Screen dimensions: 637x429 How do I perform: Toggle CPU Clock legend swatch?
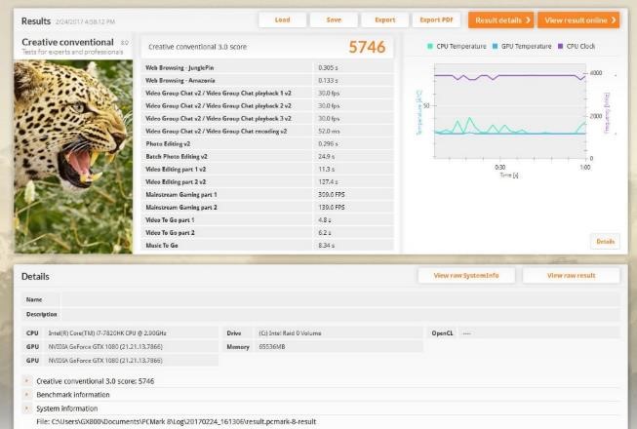[561, 46]
